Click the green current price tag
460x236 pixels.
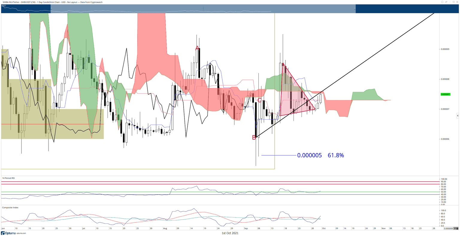(446, 94)
